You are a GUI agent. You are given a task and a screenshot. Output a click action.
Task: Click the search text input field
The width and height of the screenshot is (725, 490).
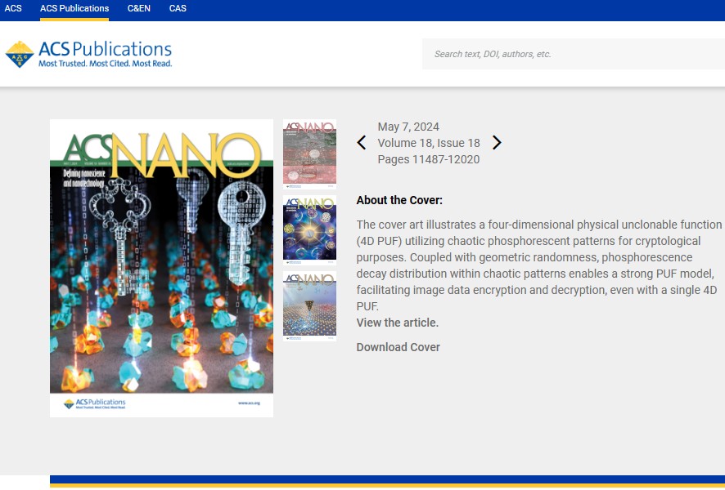pyautogui.click(x=574, y=54)
